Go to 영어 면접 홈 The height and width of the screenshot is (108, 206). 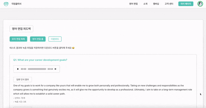coord(38,39)
